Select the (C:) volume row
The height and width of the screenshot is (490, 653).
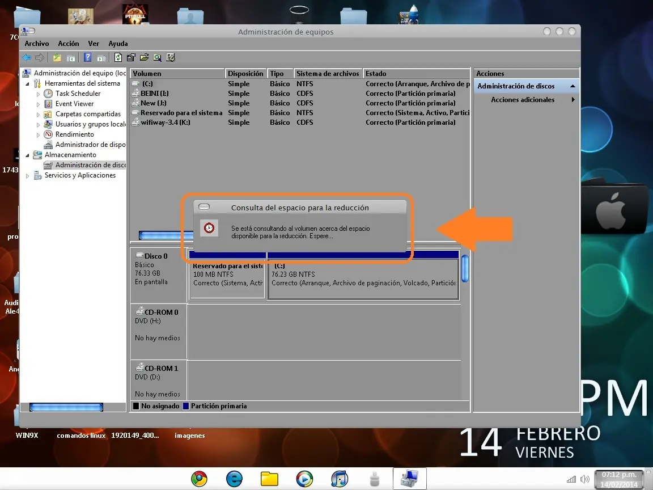(300, 84)
